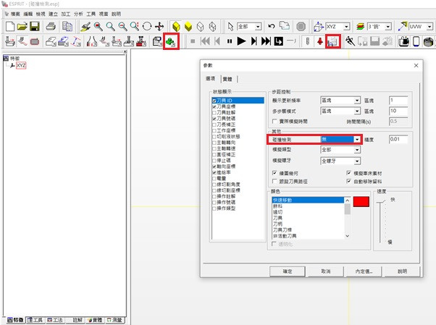Image resolution: width=436 pixels, height=325 pixels.
Task: Click the red-highlighted green simulation toolbar icon
Action: (170, 42)
